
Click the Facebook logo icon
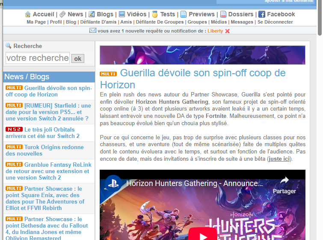[x=262, y=14]
